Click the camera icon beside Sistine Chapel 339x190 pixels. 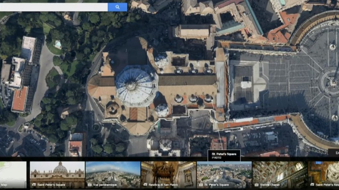point(256,185)
